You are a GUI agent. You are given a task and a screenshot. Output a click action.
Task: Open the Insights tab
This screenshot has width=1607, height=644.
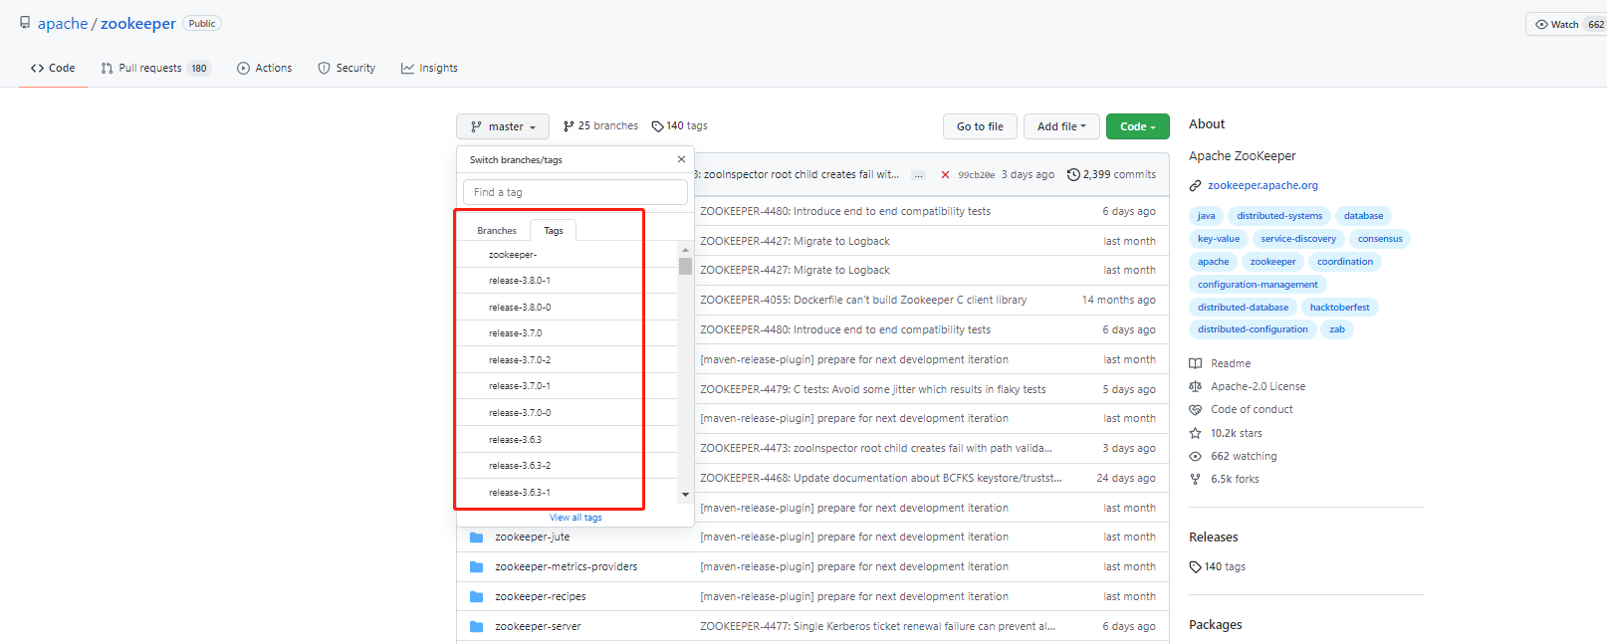429,68
